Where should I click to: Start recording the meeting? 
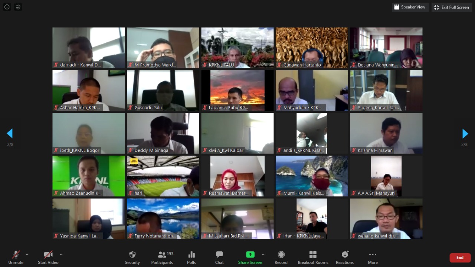[281, 257]
